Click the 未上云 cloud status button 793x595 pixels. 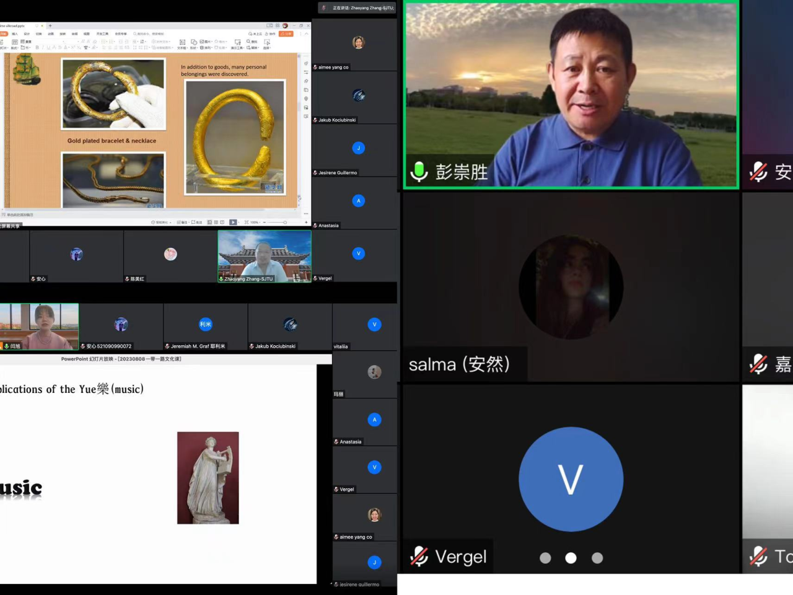(255, 33)
